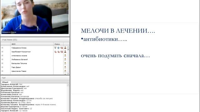
Task: Click chat message from Журавлева Мария
Action: pyautogui.click(x=12, y=90)
